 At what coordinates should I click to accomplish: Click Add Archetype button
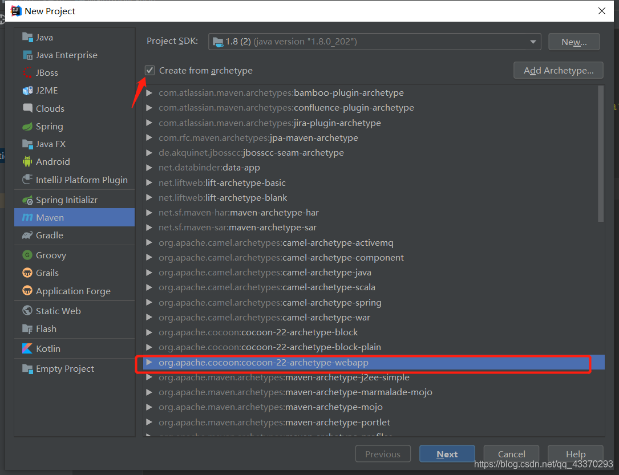pos(558,71)
